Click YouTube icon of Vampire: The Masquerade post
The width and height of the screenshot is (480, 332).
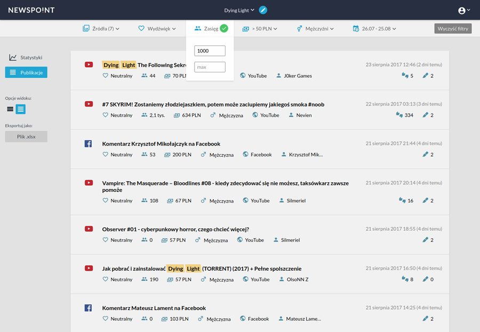[x=89, y=183]
